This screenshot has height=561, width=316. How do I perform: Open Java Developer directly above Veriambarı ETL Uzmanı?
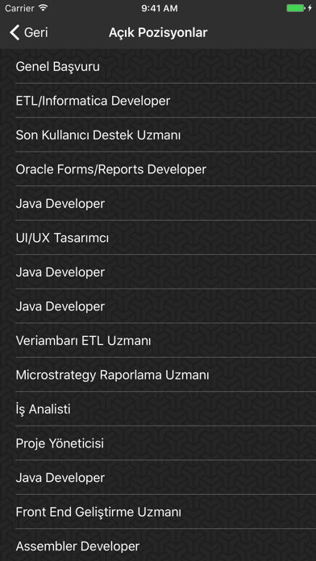(x=158, y=306)
